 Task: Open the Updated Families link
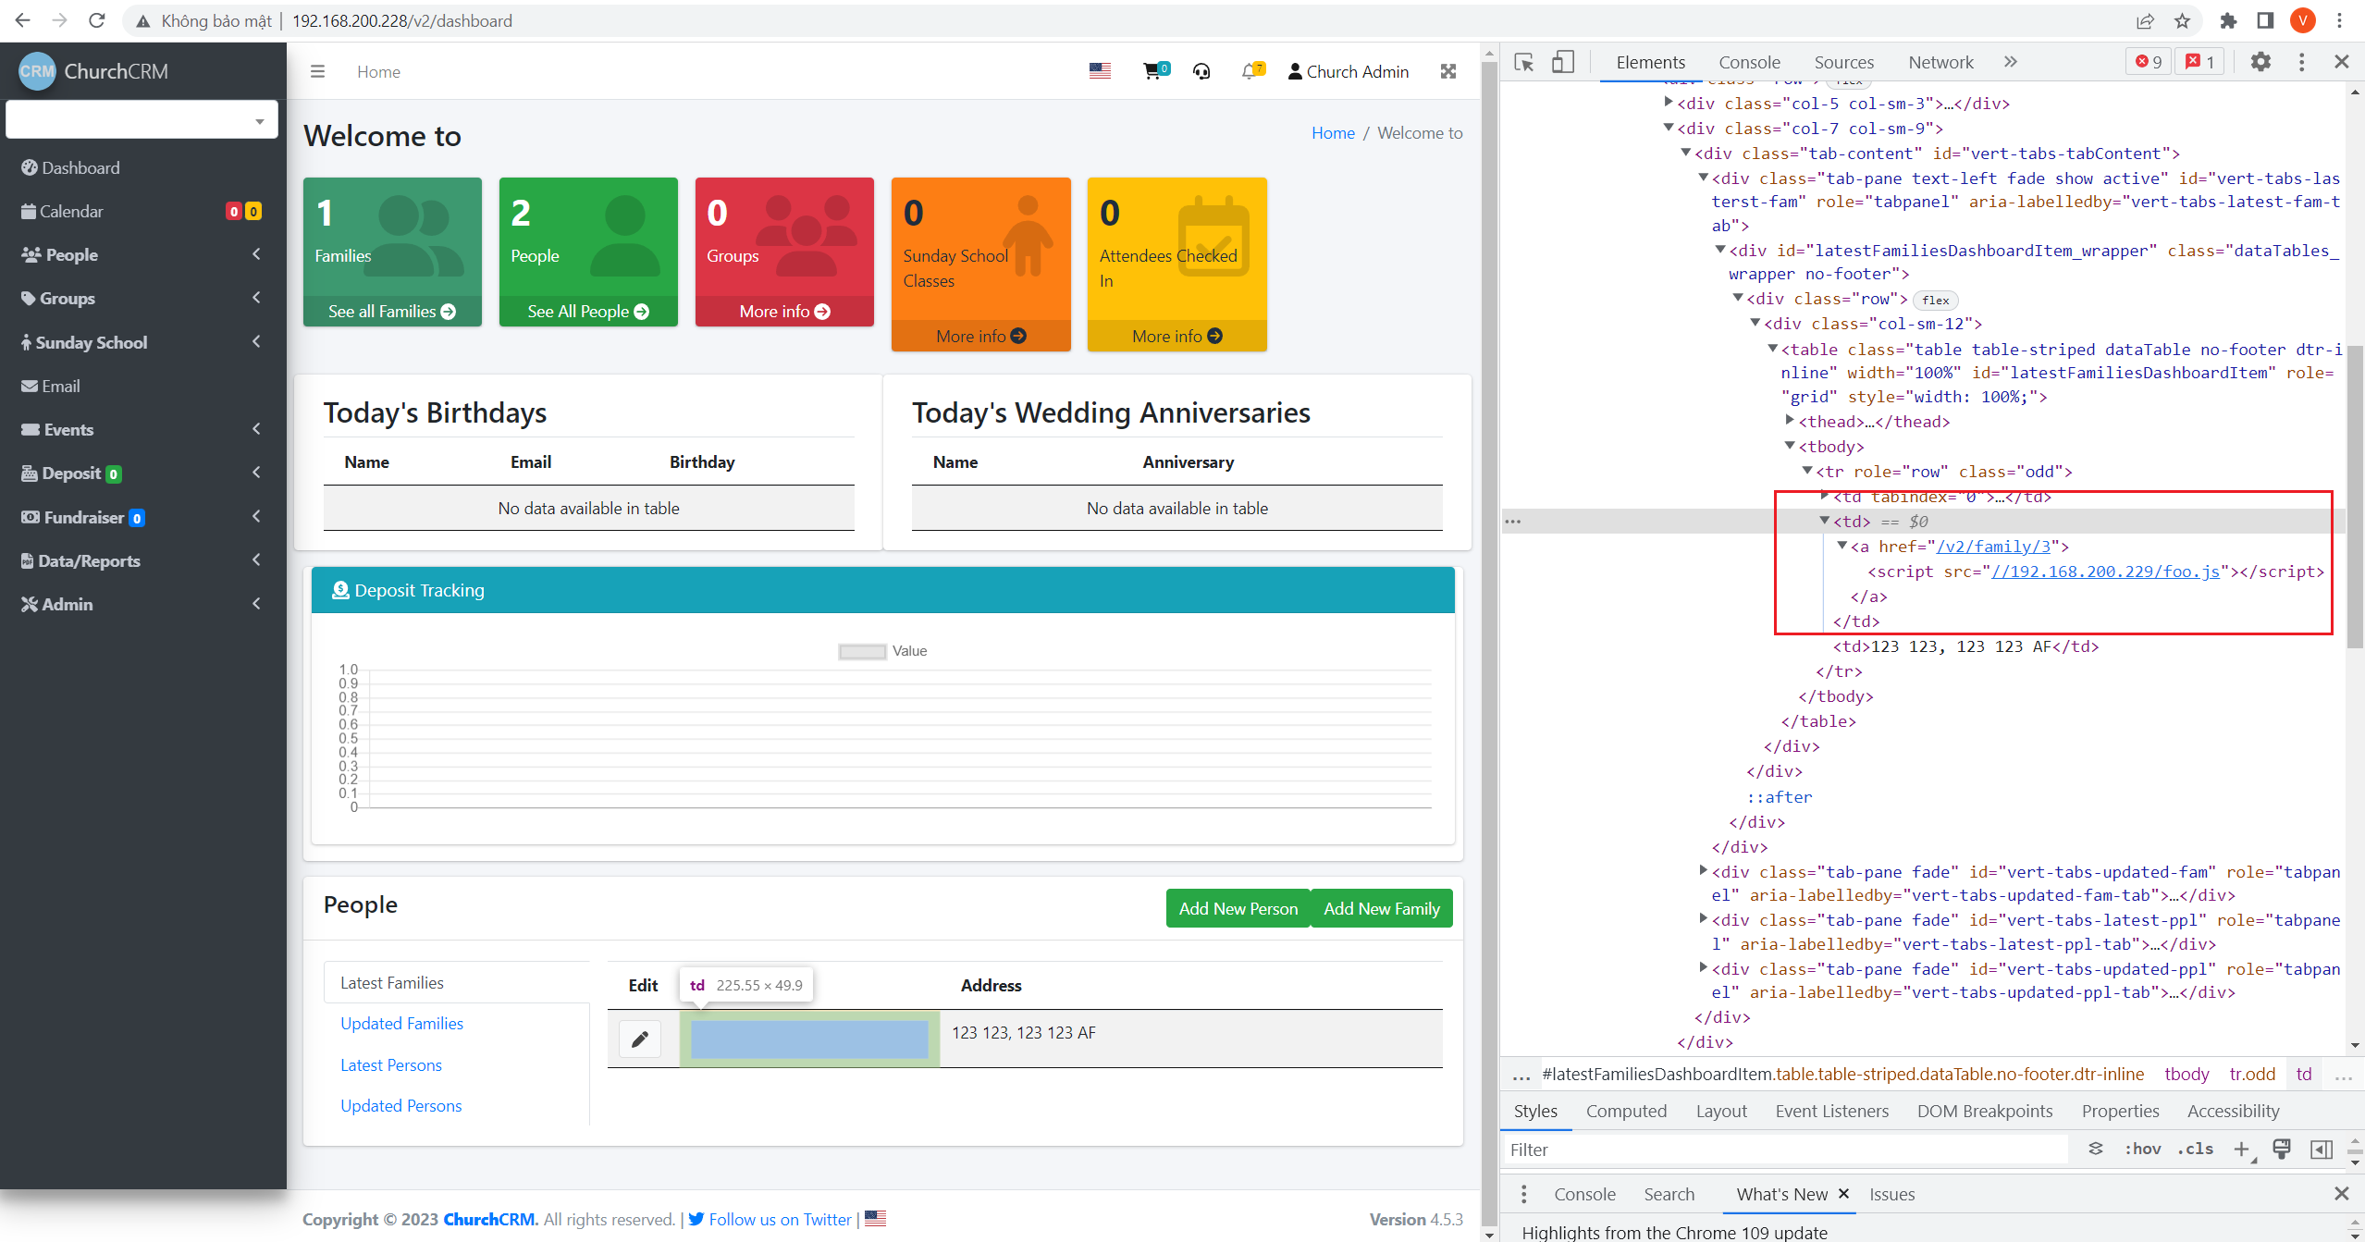coord(401,1024)
